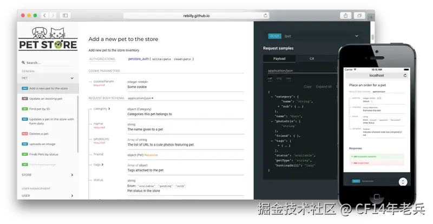
Task: Copy the JSON request sample
Action: point(307,87)
